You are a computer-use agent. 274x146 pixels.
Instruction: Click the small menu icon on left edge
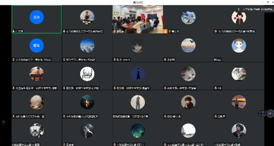(x=3, y=122)
